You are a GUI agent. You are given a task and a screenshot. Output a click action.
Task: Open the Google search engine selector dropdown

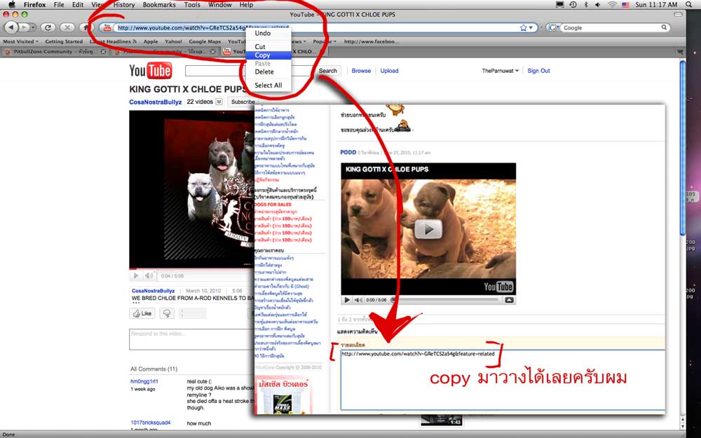pyautogui.click(x=553, y=28)
